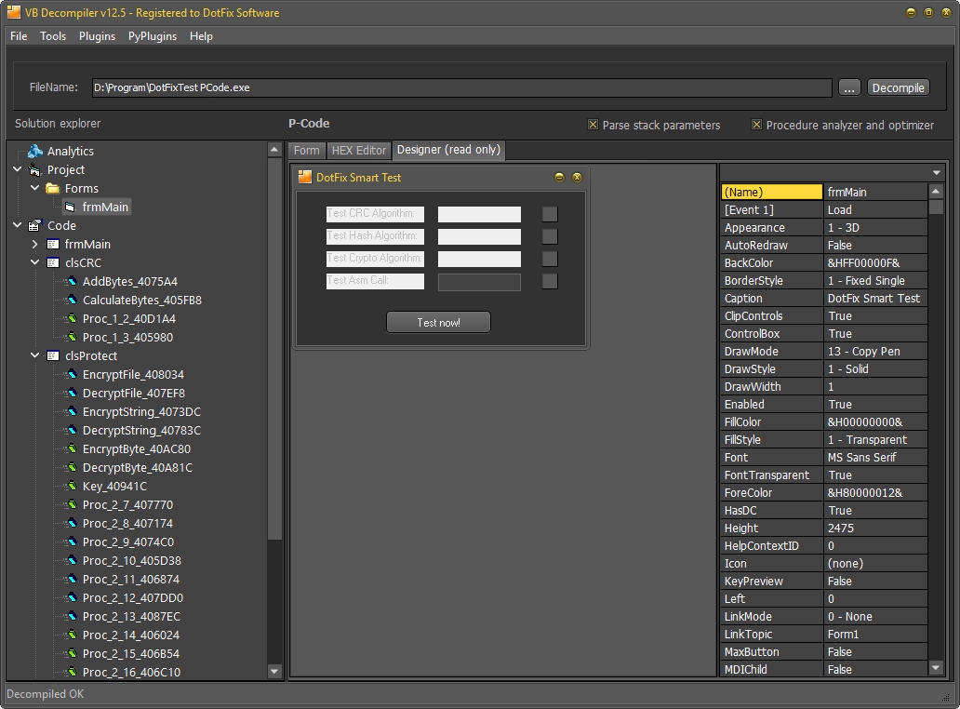The width and height of the screenshot is (960, 709).
Task: Expand the frmMain code node
Action: pyautogui.click(x=35, y=244)
